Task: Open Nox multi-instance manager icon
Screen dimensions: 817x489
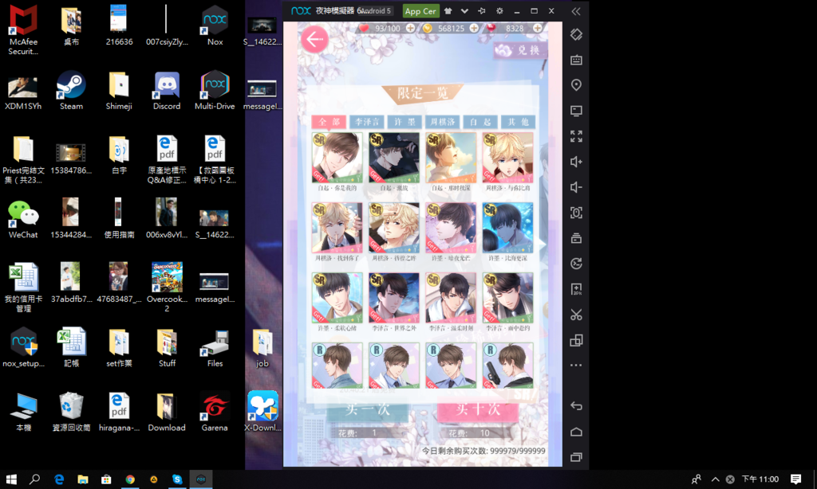Action: [576, 340]
